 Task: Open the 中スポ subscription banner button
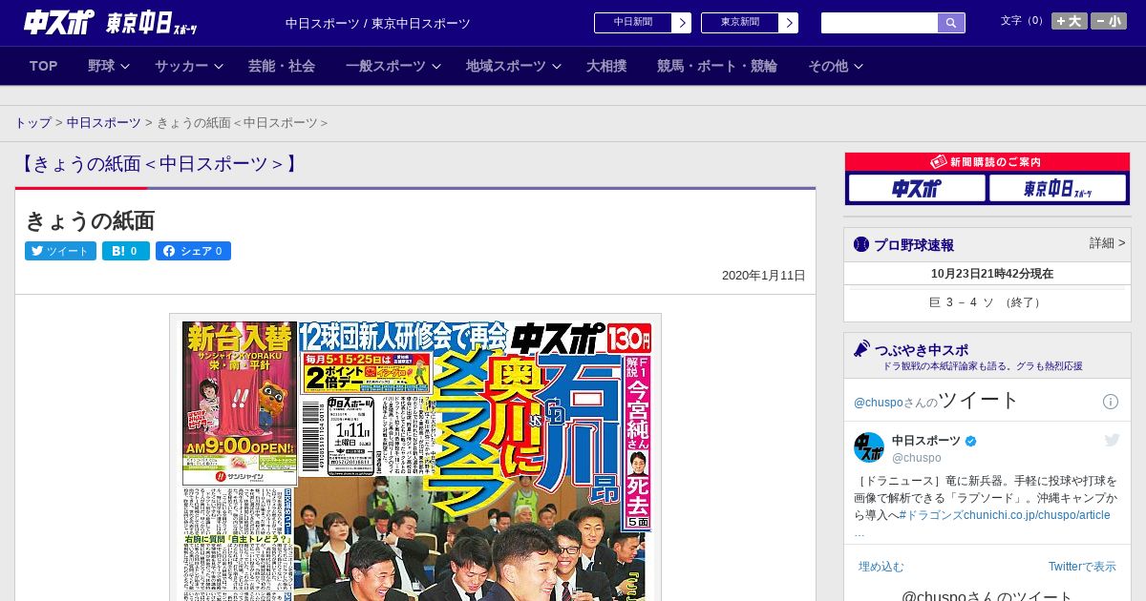tap(917, 189)
